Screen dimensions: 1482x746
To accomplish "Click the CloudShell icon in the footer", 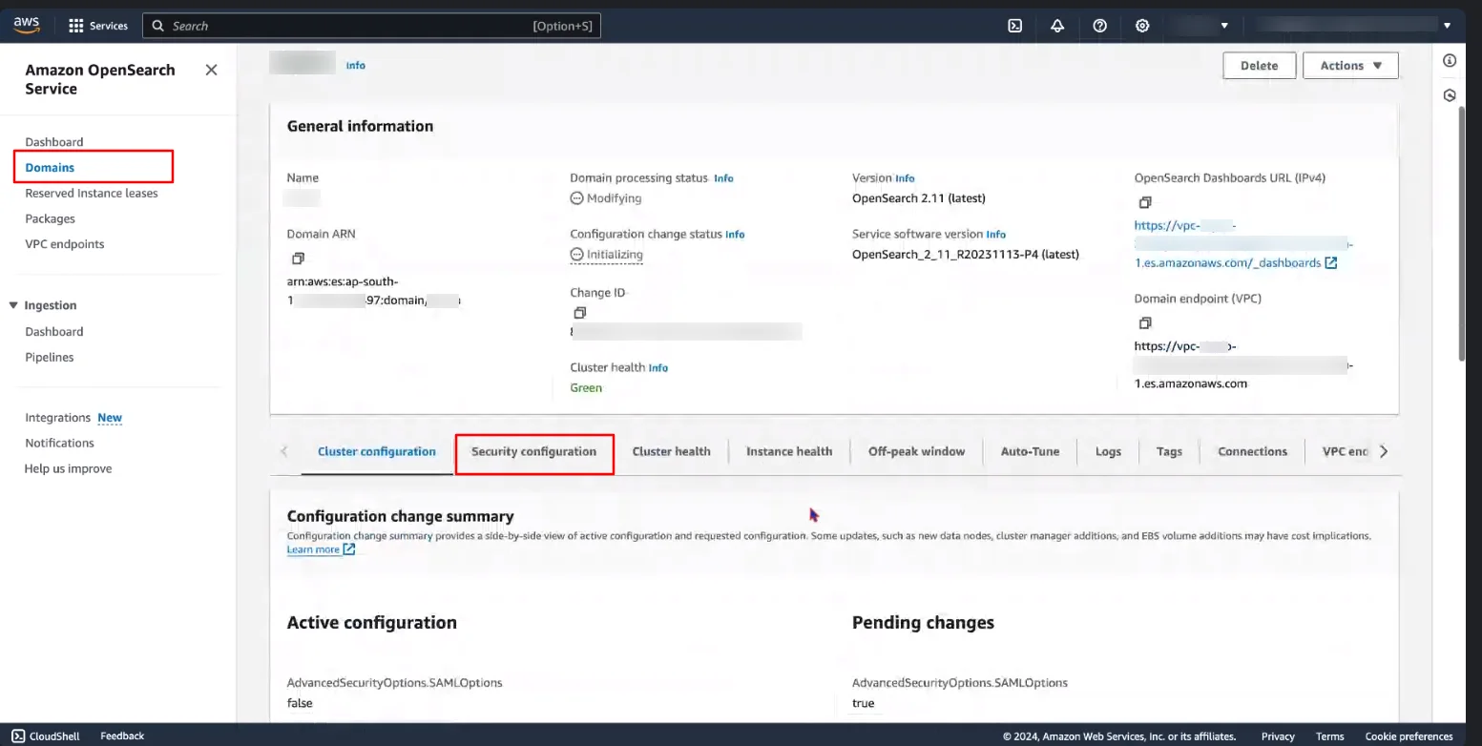I will pos(18,736).
